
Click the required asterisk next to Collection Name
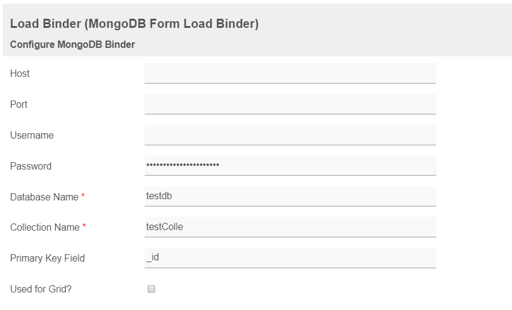(85, 227)
